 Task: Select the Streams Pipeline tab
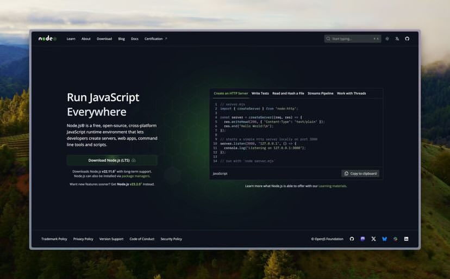click(321, 94)
